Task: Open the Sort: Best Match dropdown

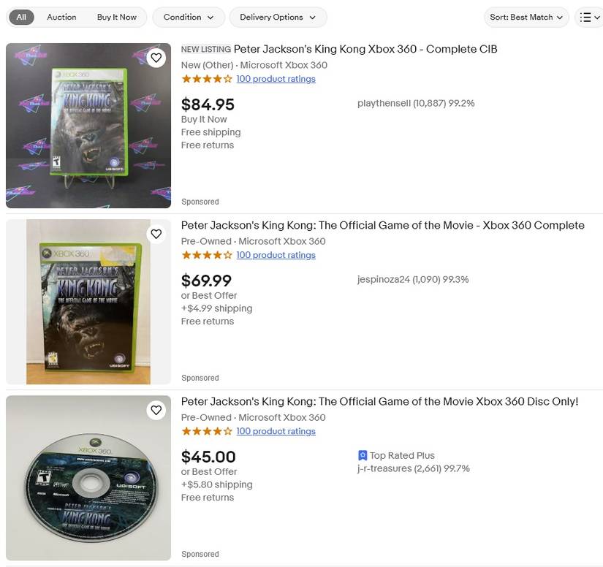Action: pyautogui.click(x=526, y=17)
